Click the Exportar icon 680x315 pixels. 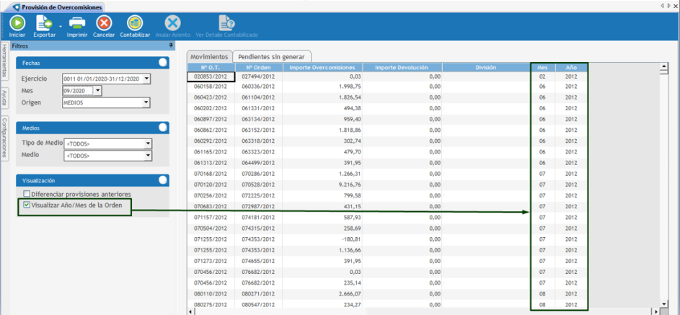[44, 23]
